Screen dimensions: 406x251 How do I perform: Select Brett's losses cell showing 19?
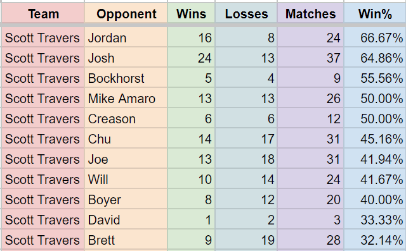pyautogui.click(x=246, y=240)
